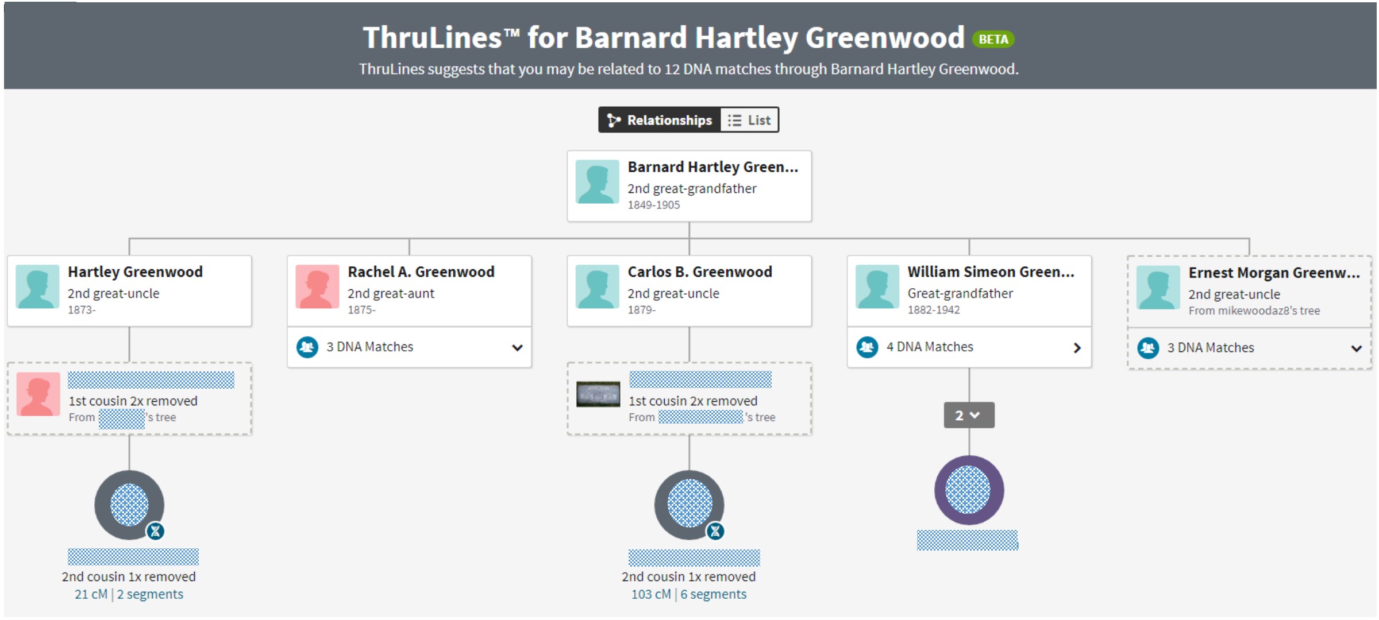Image resolution: width=1379 pixels, height=620 pixels.
Task: Expand Ernest Morgan Greenwood's 3 DNA Matches chevron
Action: (x=1357, y=348)
